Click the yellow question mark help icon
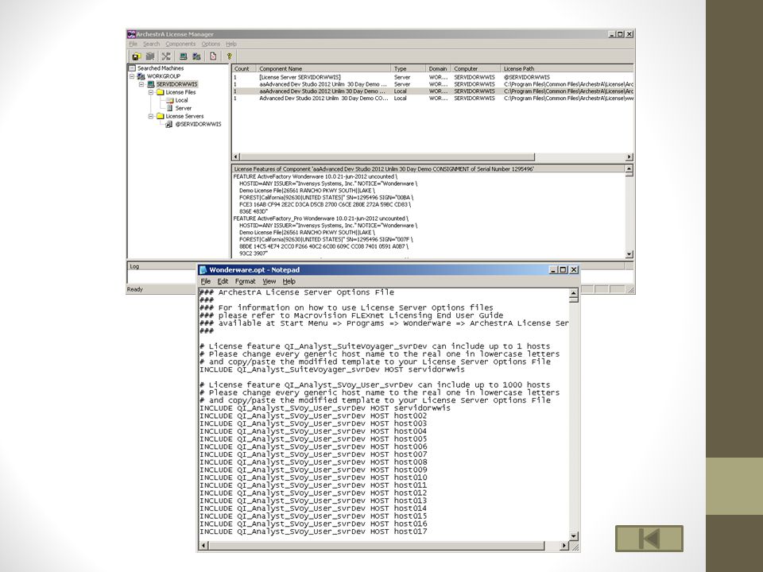The height and width of the screenshot is (572, 763). click(229, 56)
